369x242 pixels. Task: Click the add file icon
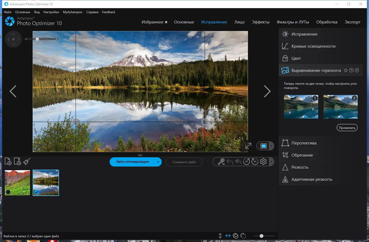[8, 161]
